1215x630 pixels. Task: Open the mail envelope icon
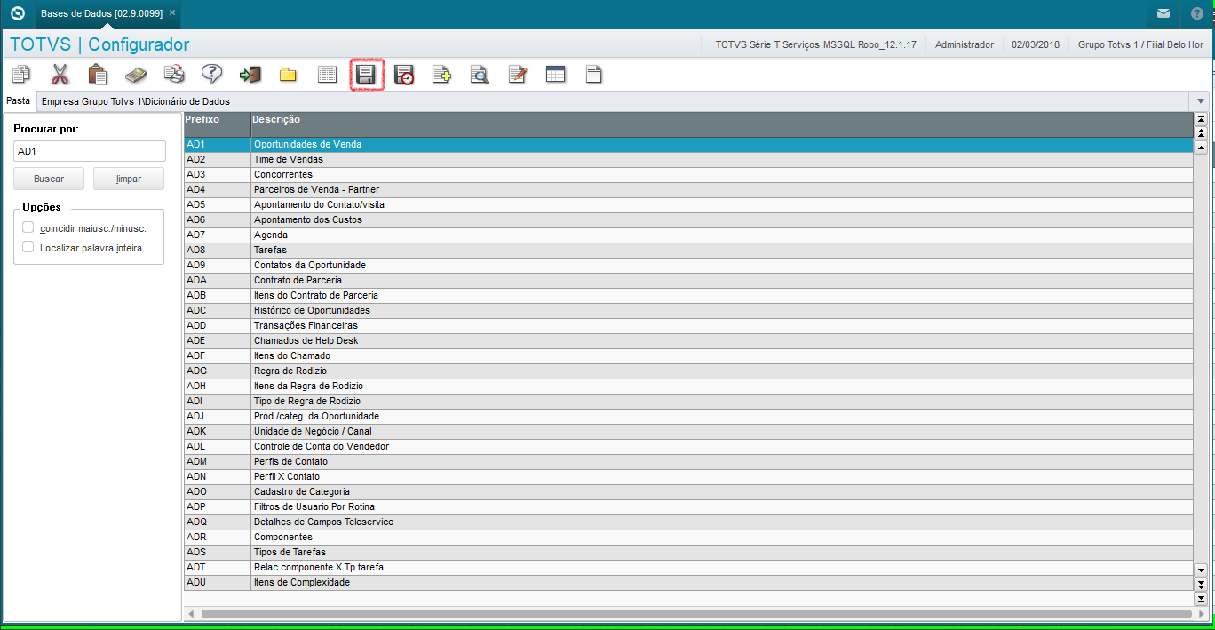[x=1163, y=13]
